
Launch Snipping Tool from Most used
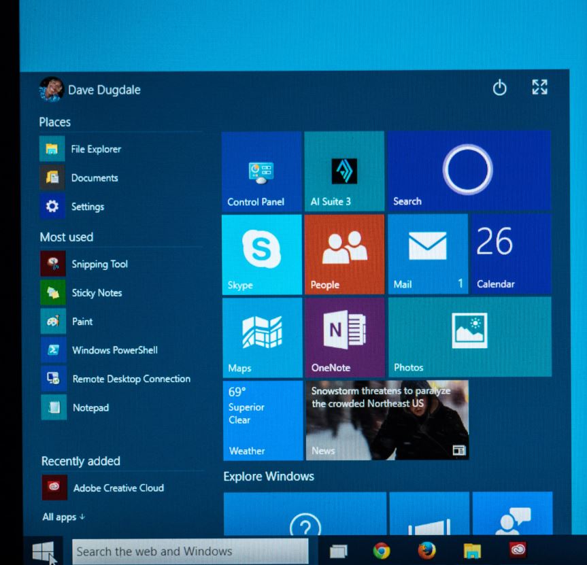pyautogui.click(x=122, y=264)
